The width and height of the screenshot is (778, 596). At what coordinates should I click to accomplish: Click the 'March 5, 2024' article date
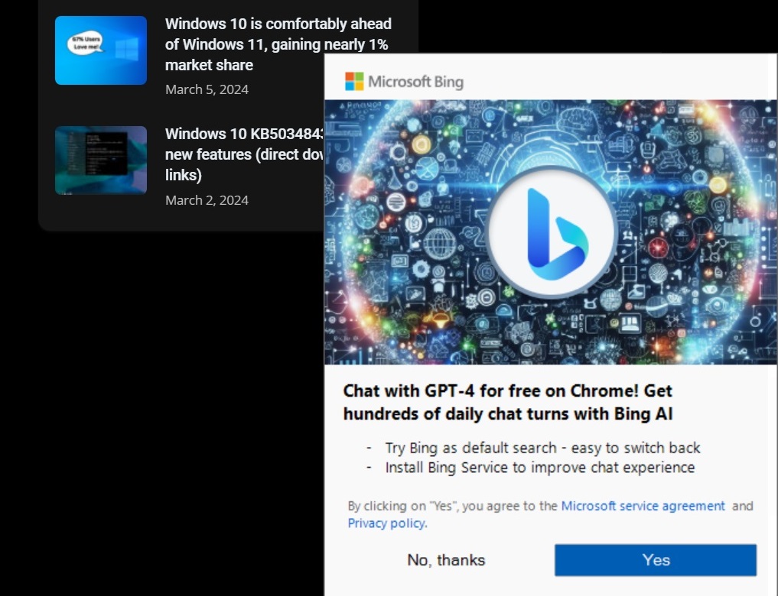[x=207, y=89]
